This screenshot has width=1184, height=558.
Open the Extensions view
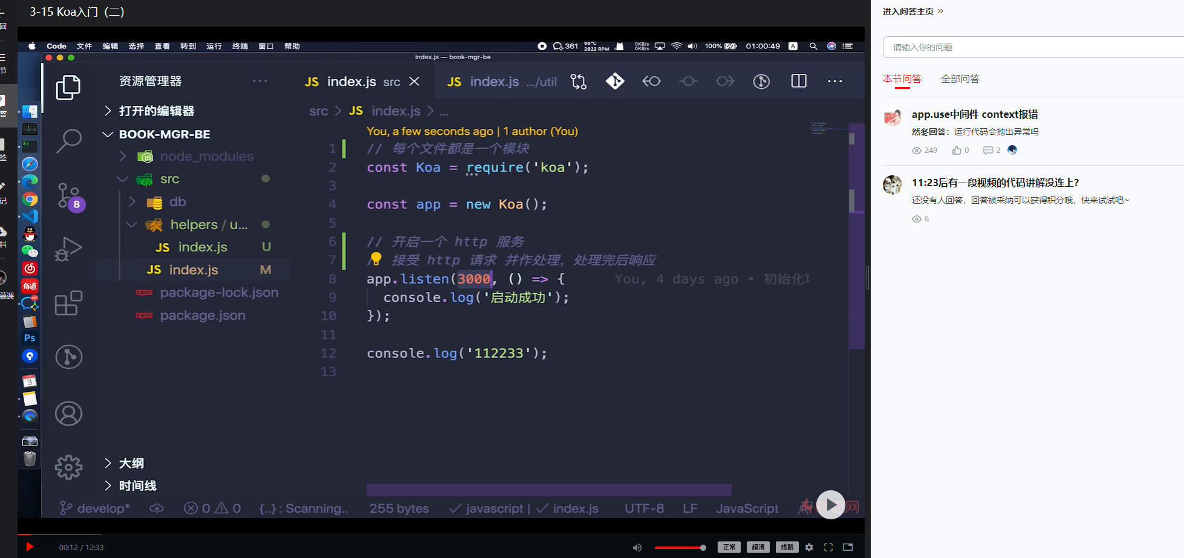pos(68,302)
